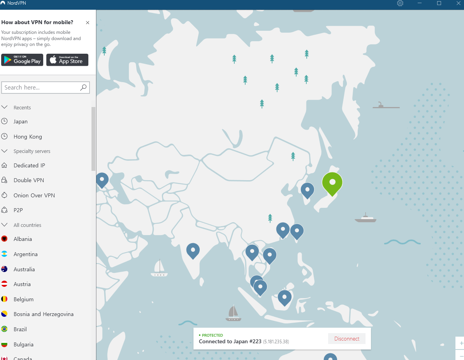Click the map pin at the map's left edge

(x=102, y=181)
